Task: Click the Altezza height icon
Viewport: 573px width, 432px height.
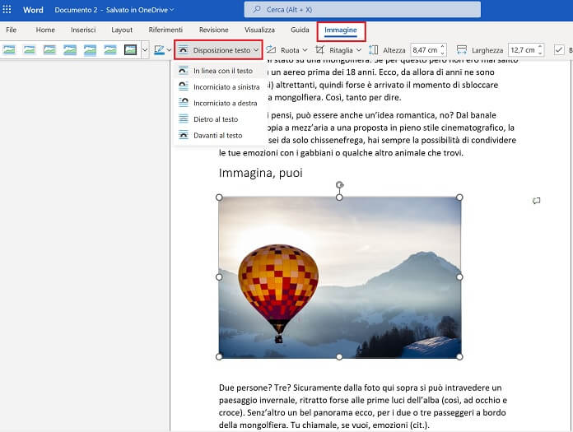Action: [x=374, y=50]
